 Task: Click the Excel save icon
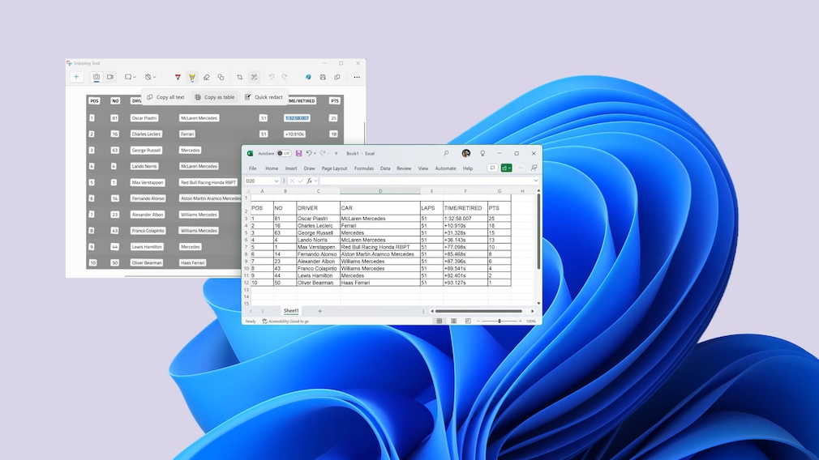(298, 153)
